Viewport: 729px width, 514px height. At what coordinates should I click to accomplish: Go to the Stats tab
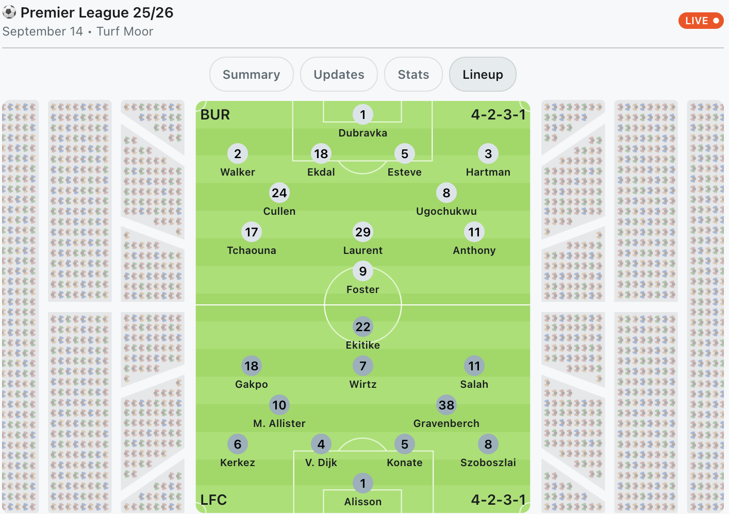coord(413,74)
